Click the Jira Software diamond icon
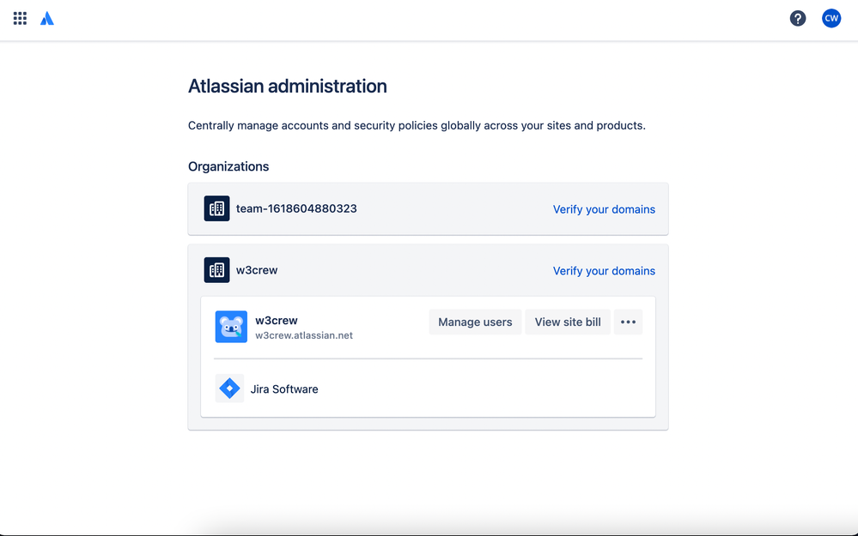Viewport: 858px width, 536px height. pyautogui.click(x=229, y=388)
